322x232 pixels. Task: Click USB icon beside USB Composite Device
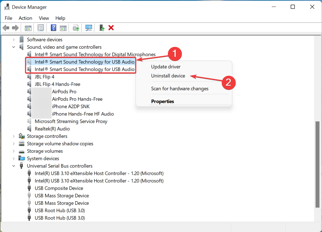point(29,188)
